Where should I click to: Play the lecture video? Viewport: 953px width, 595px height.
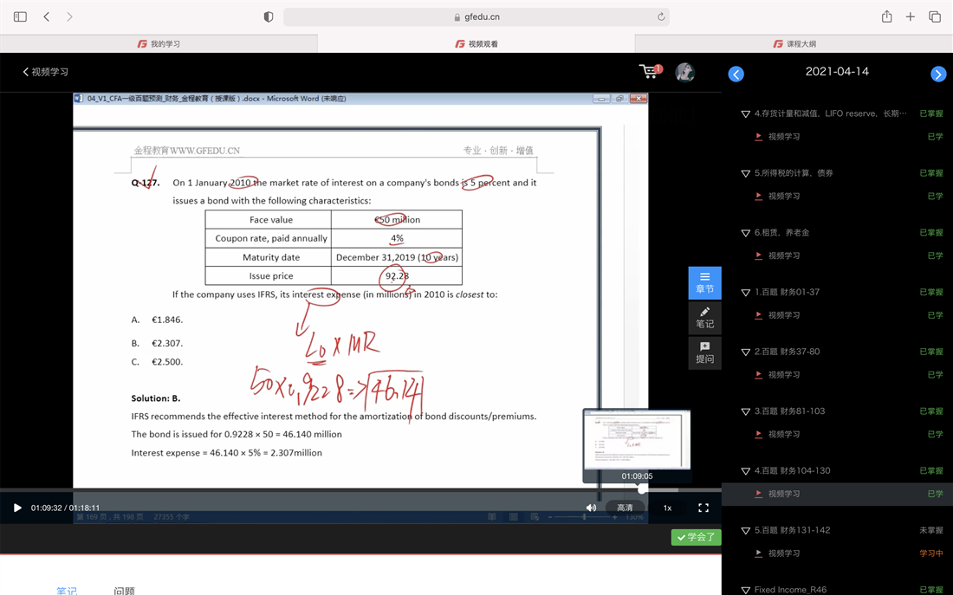(17, 508)
